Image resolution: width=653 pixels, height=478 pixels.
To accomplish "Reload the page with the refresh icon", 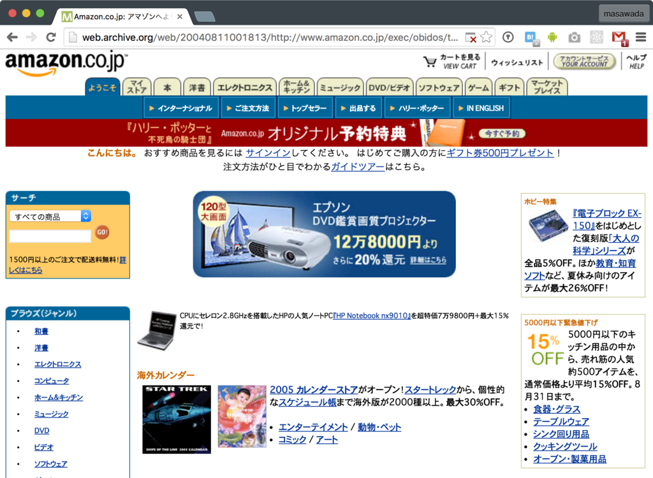I will pyautogui.click(x=51, y=38).
